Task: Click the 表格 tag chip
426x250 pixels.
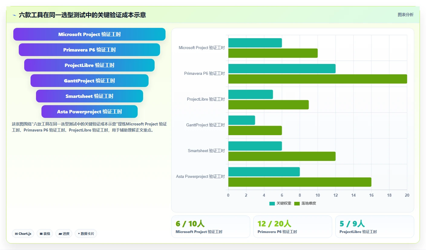Action: pos(45,234)
